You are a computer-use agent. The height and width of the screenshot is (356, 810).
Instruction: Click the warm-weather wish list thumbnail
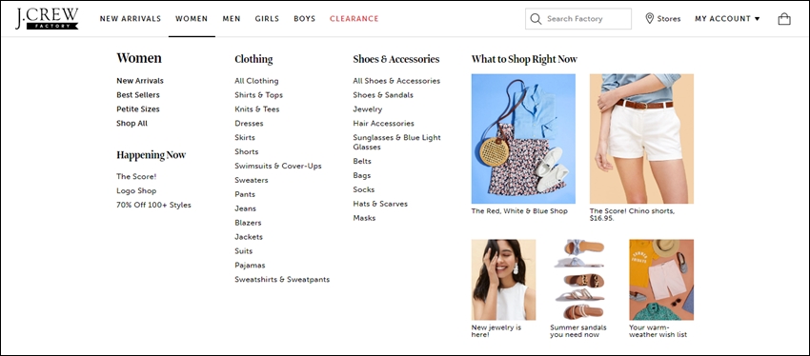coord(661,280)
